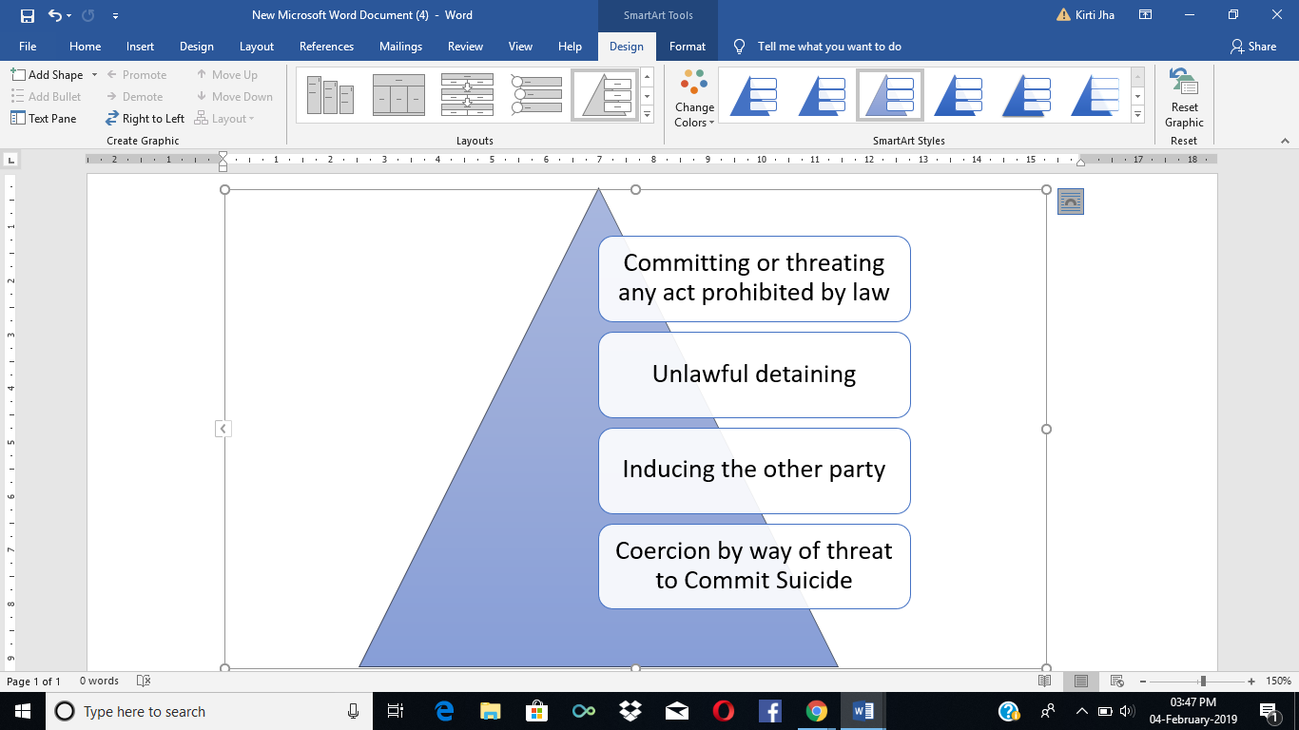This screenshot has height=730, width=1299.
Task: Toggle Right to Left direction
Action: [145, 119]
